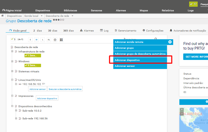Choose Adicionar sonda remota

pos(143,42)
